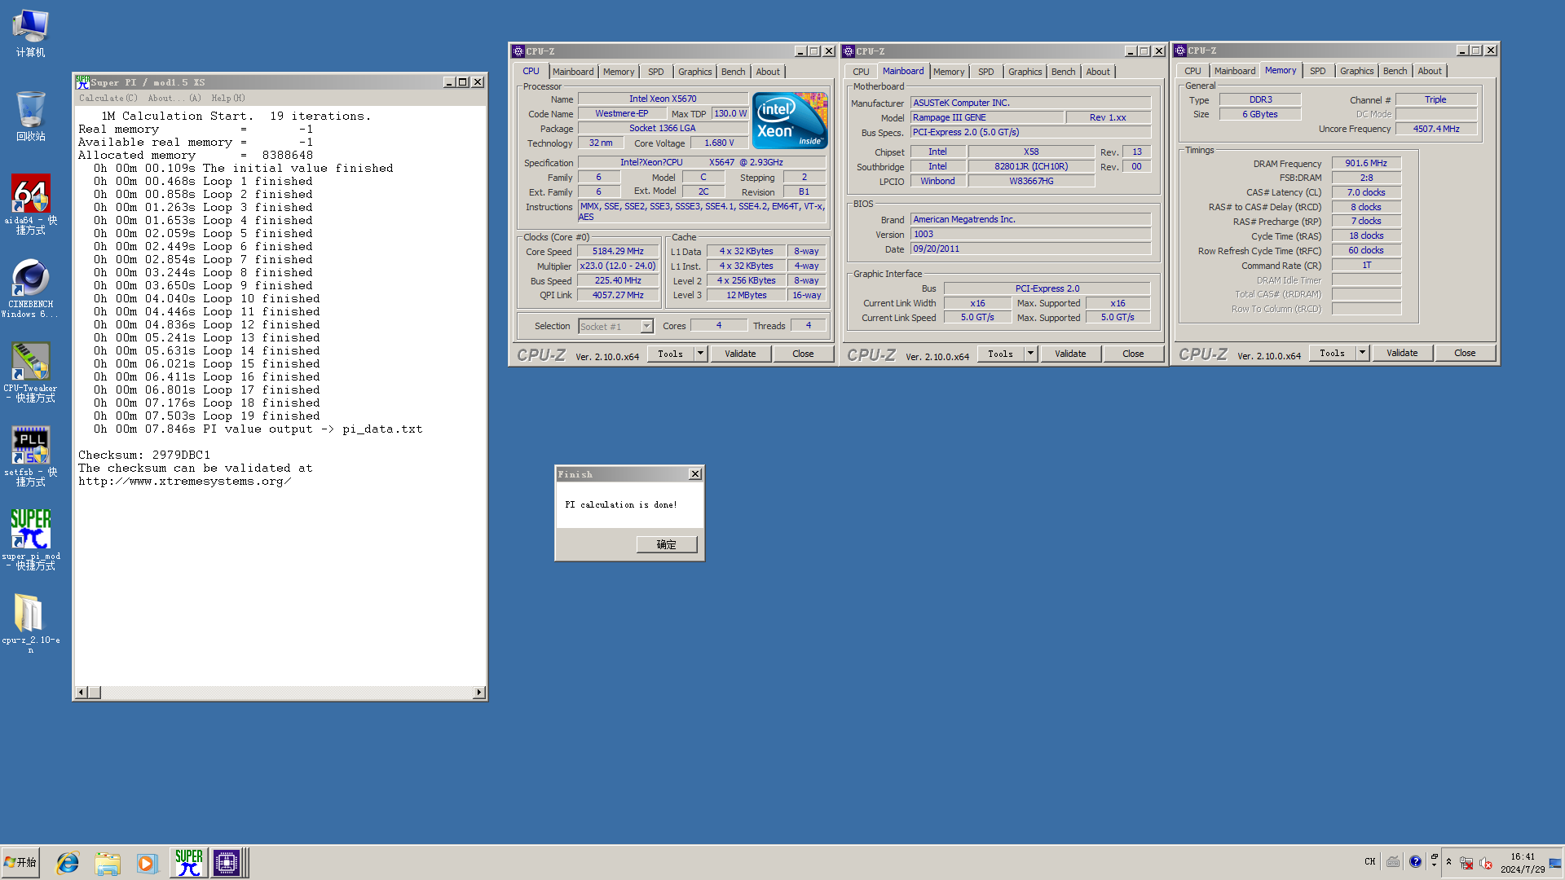Image resolution: width=1565 pixels, height=880 pixels.
Task: Launch the setfsb PLL shortcut
Action: point(30,456)
